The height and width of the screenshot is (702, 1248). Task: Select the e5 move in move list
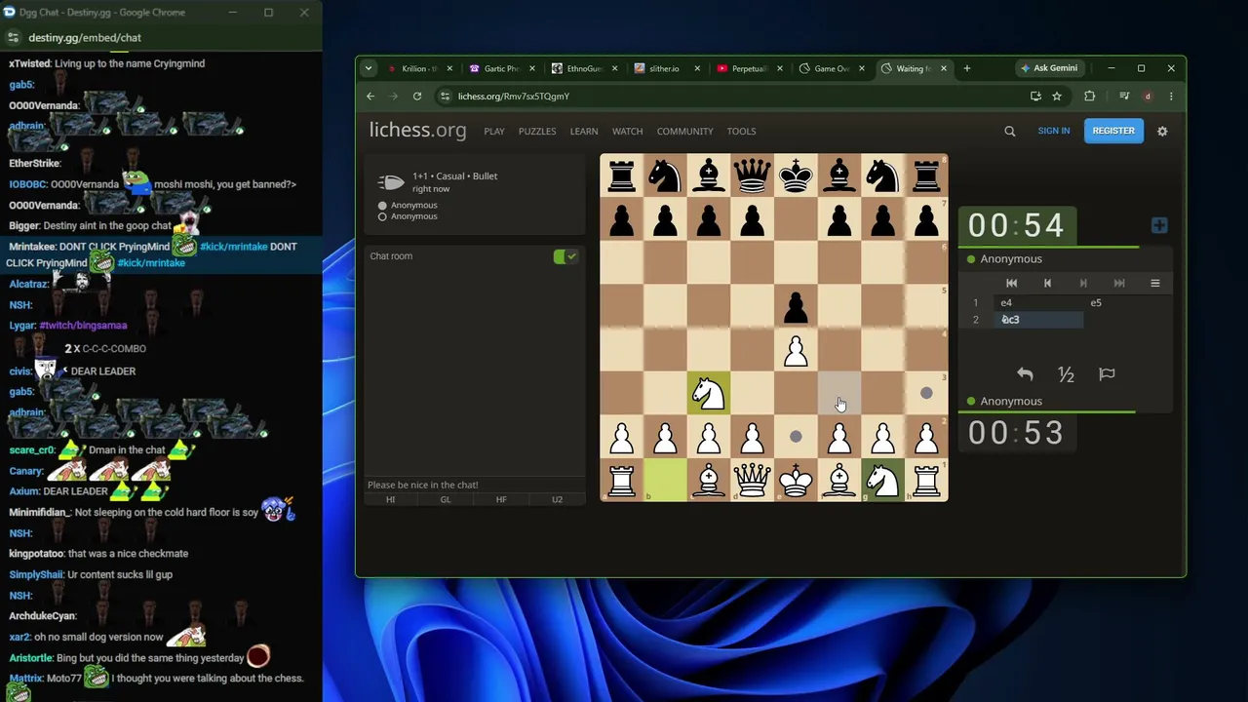pos(1127,303)
